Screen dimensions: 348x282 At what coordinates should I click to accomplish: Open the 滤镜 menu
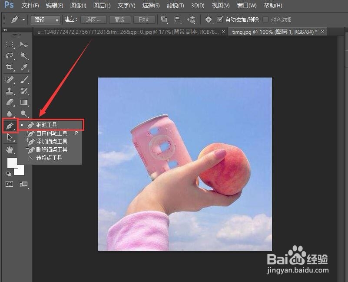pos(175,6)
